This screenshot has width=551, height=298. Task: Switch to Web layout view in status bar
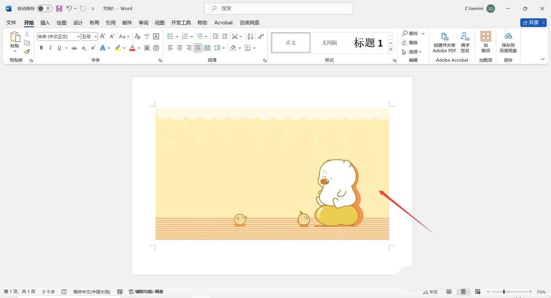point(478,292)
